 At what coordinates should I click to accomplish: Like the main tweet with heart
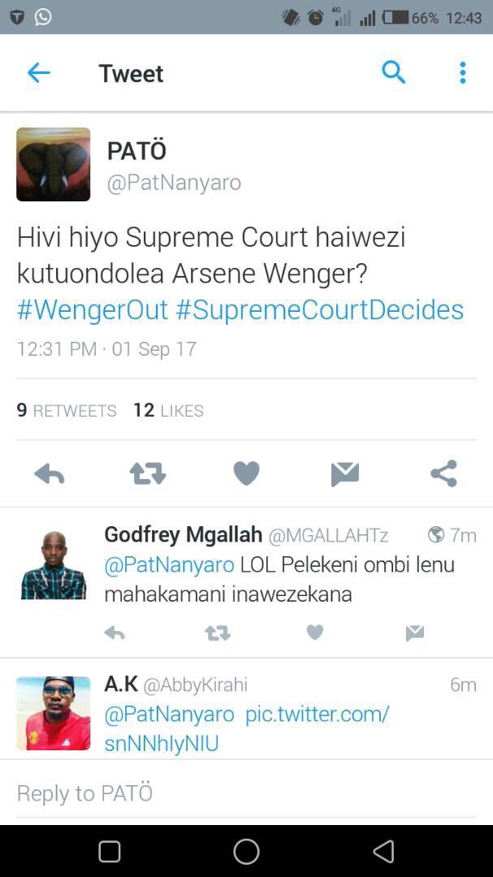(x=246, y=473)
